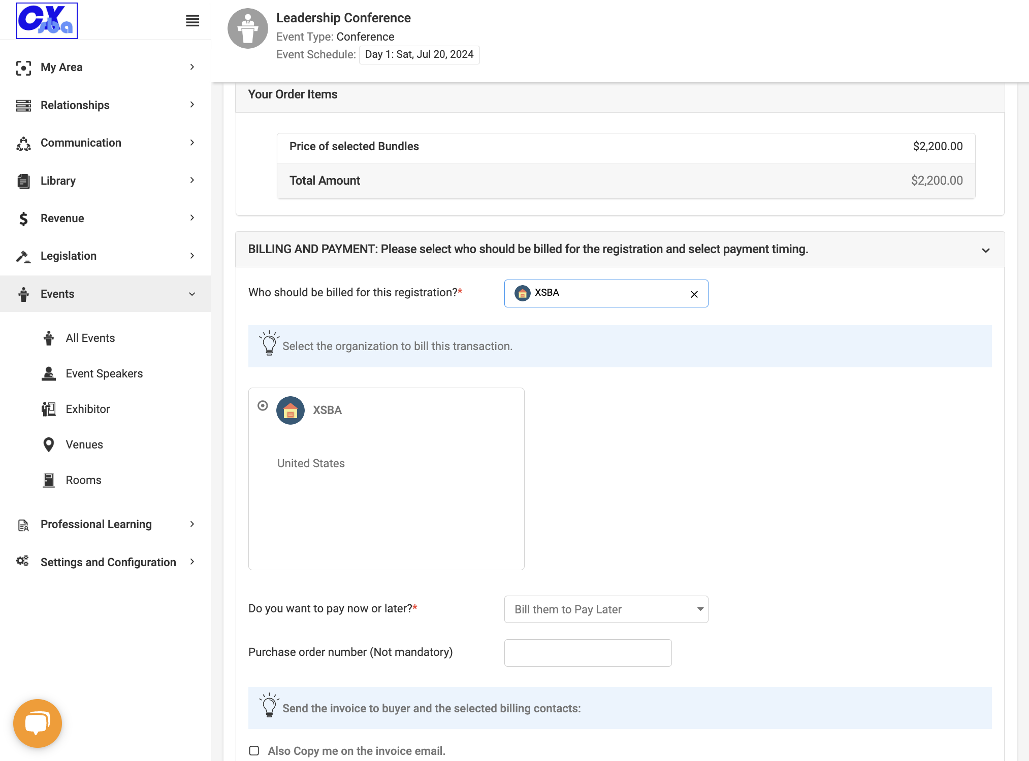Click the Exhibitor booth icon
Image resolution: width=1029 pixels, height=761 pixels.
point(49,409)
